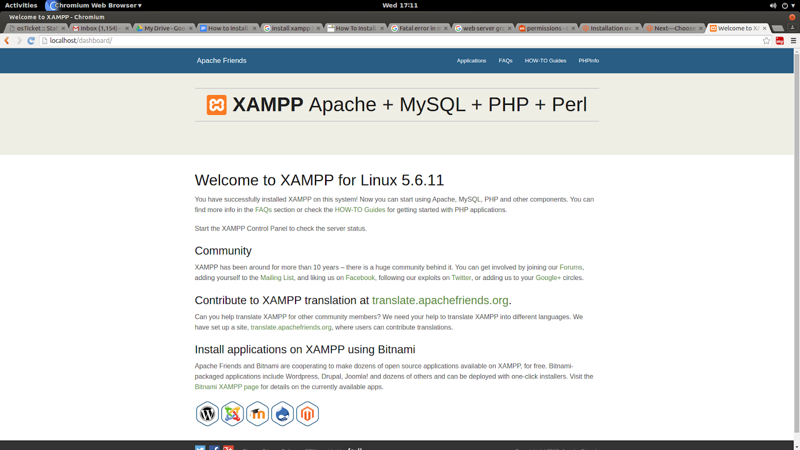Open HOW-TO Guides in the navbar
Viewport: 800px width, 450px height.
pos(545,60)
